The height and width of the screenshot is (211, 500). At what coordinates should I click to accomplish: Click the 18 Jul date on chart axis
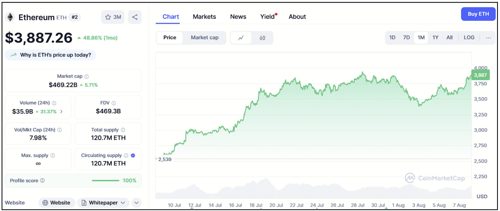(256, 205)
